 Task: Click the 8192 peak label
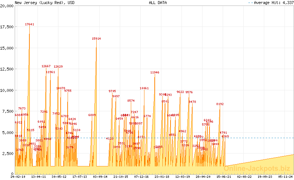point(220,104)
